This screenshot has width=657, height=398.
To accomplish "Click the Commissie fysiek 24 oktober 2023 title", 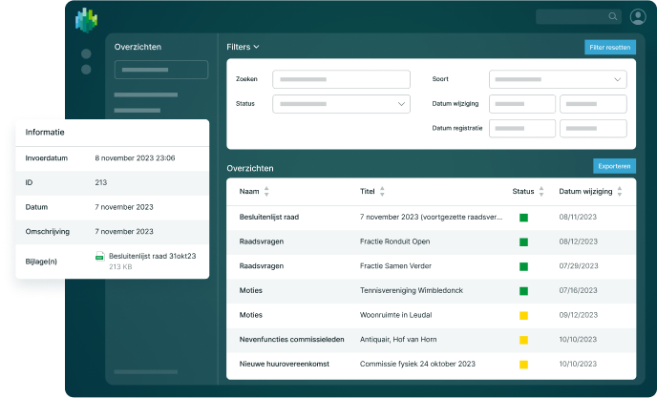I will [417, 364].
